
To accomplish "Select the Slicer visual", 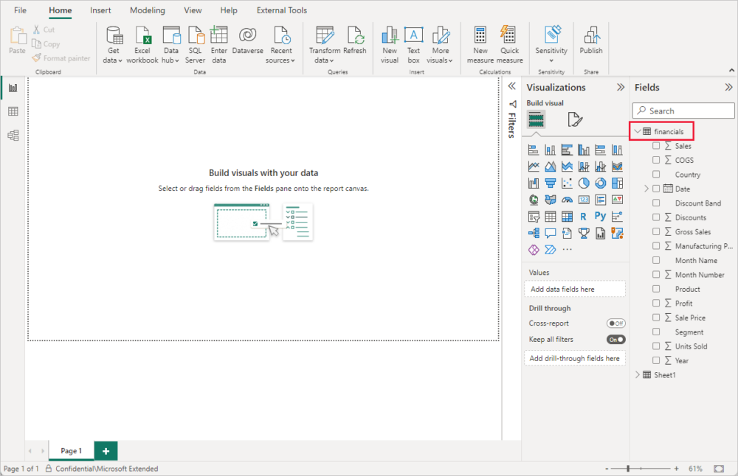I will click(533, 216).
